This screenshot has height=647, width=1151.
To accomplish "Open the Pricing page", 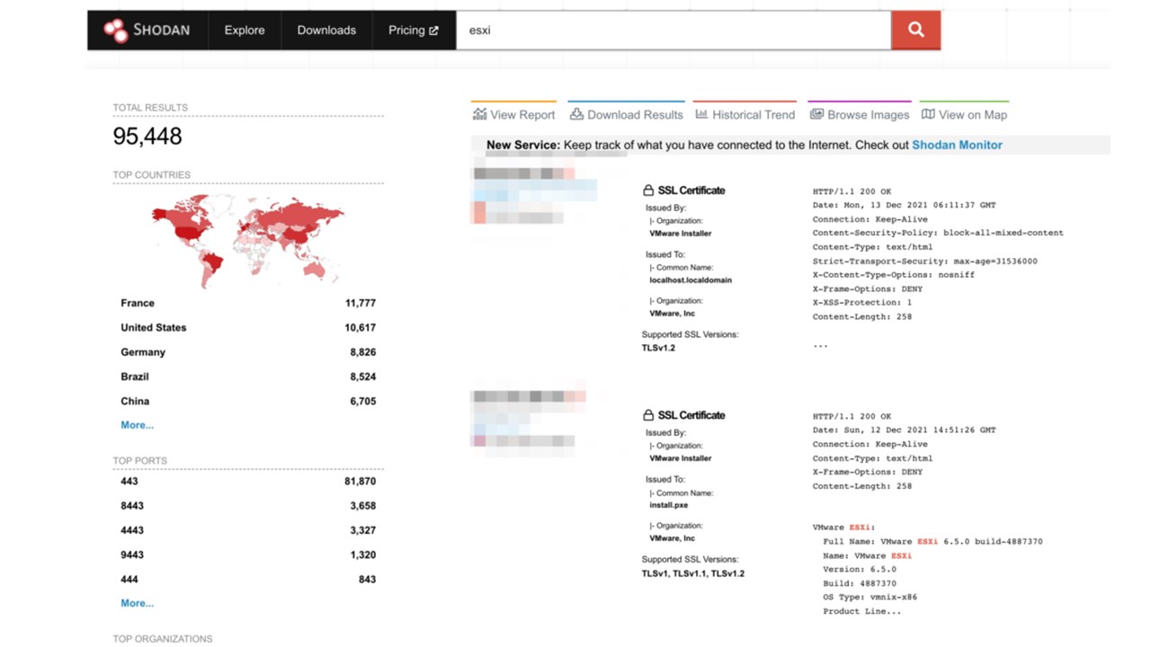I will 414,30.
